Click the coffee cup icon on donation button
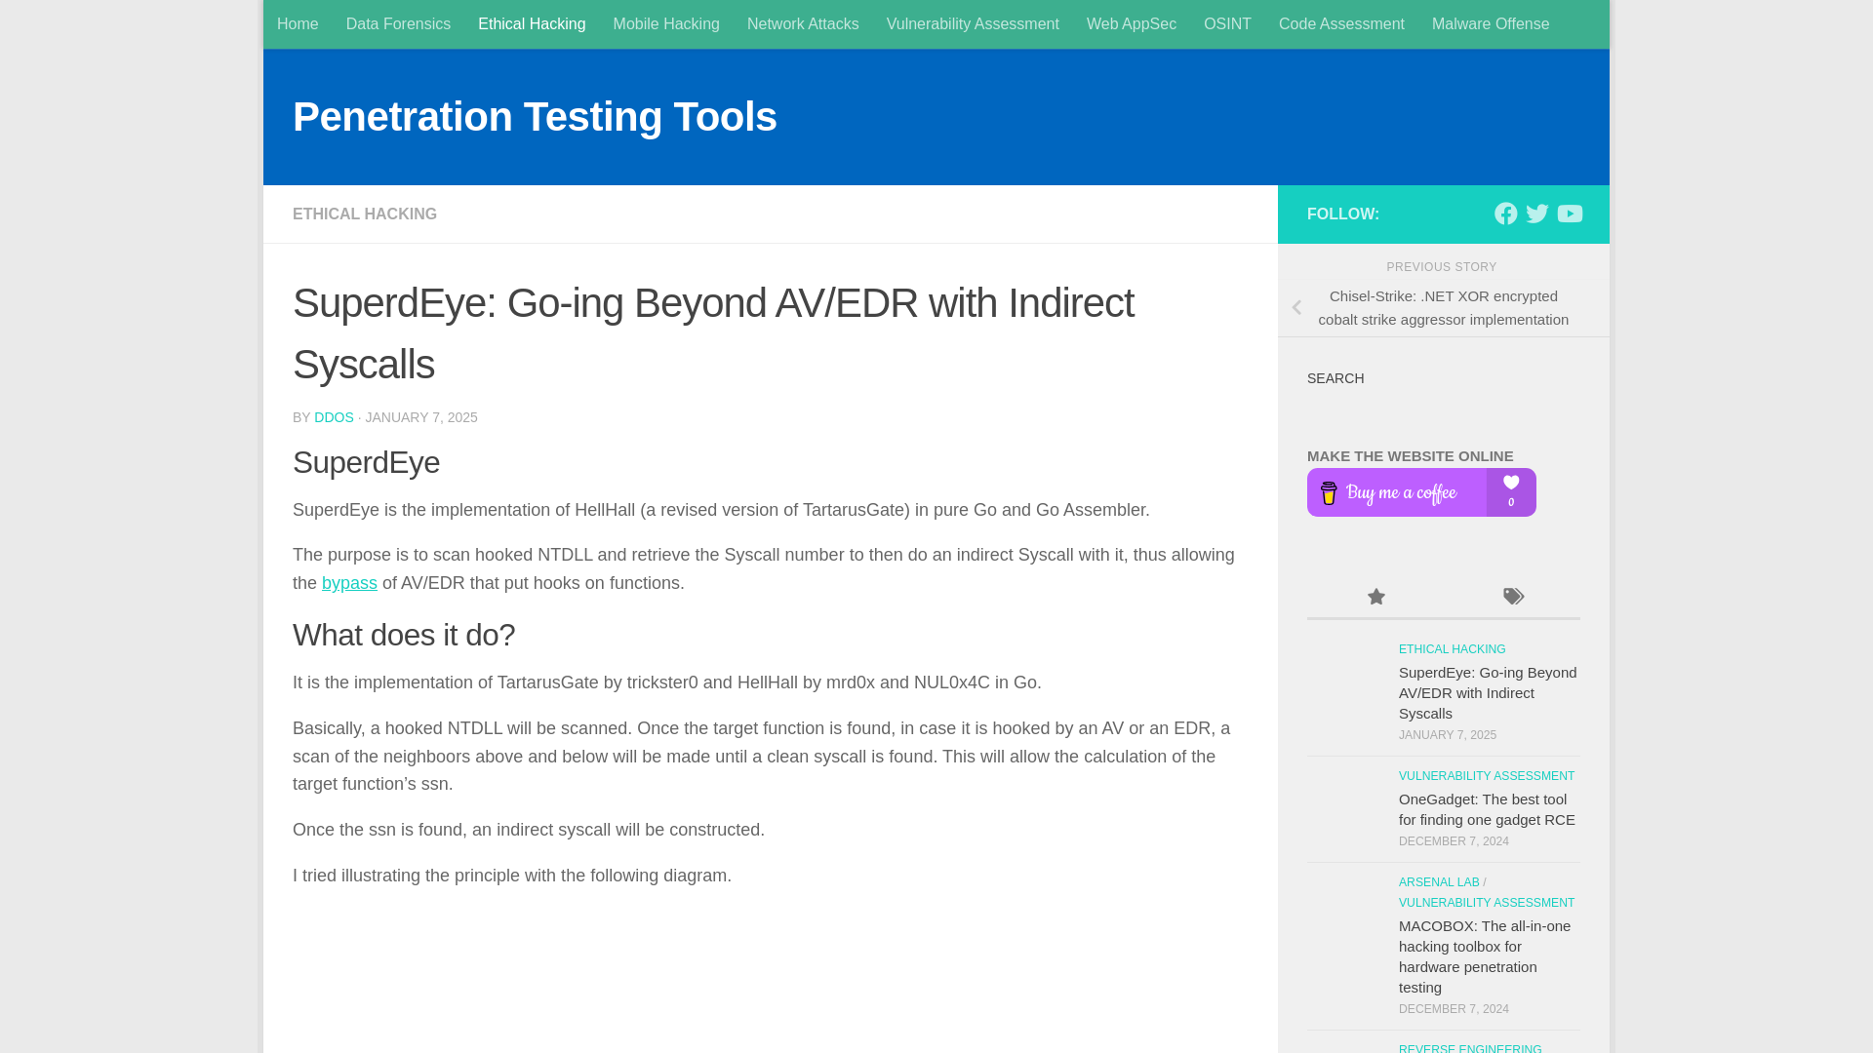 [1329, 491]
